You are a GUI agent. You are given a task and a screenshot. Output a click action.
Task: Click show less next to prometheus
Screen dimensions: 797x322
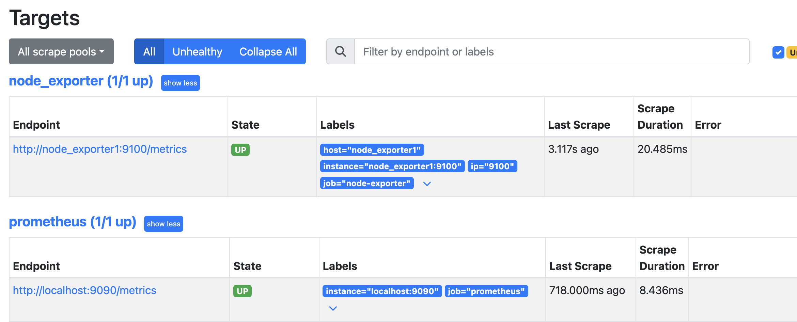pos(163,224)
